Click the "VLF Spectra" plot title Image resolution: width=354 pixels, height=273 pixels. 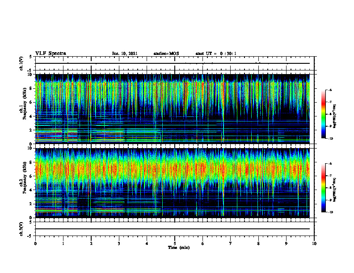point(51,54)
